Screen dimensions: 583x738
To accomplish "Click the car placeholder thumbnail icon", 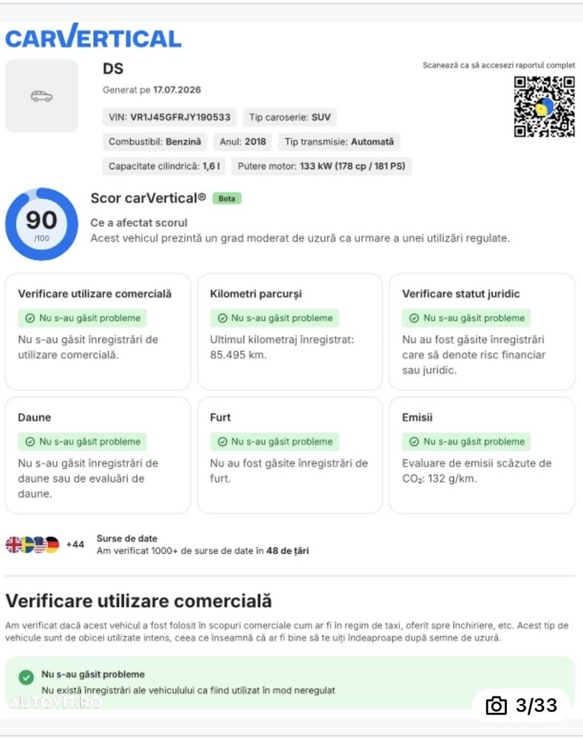I will click(41, 96).
